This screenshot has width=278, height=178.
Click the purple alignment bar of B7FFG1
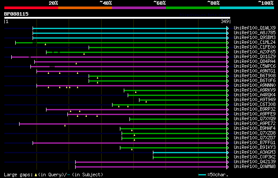click(x=129, y=143)
